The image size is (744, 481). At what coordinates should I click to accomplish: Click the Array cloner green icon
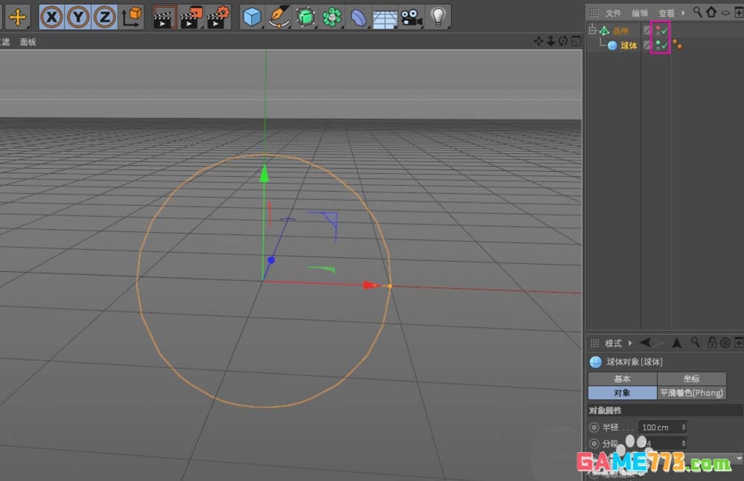(x=331, y=16)
